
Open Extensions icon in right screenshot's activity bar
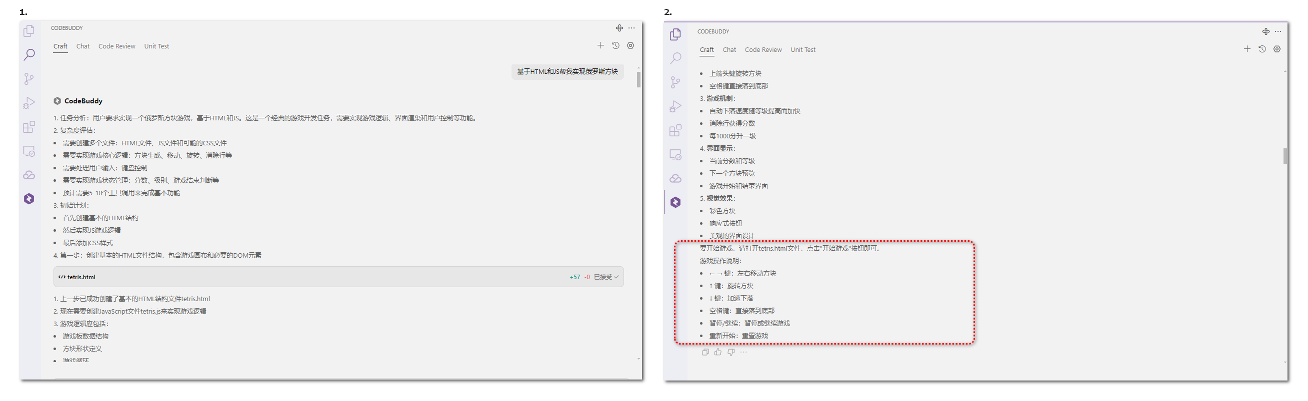(675, 130)
